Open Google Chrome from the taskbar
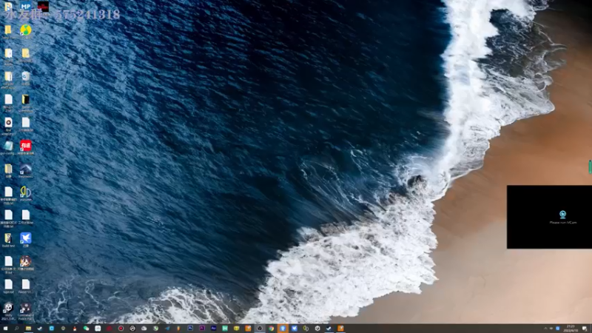 coord(271,329)
